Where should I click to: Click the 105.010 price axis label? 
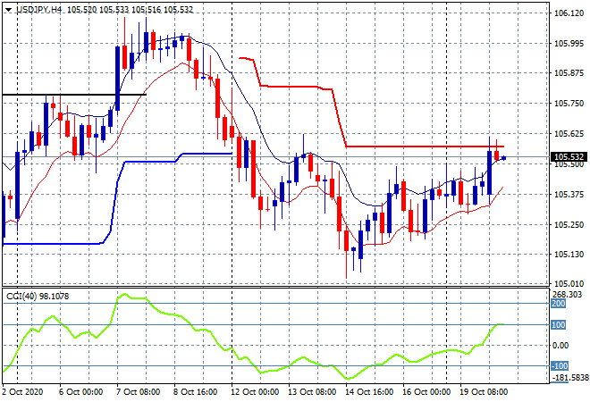coord(571,285)
